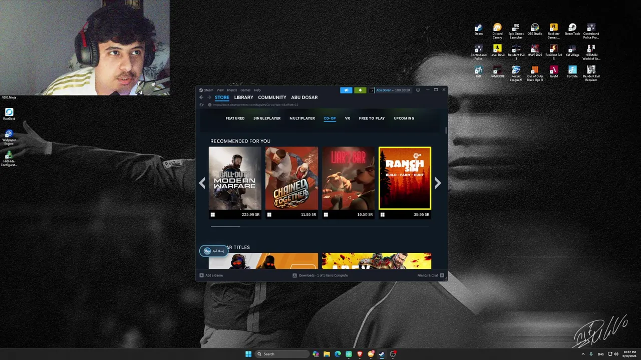The height and width of the screenshot is (360, 641).
Task: Switch to the COMMUNITY section
Action: point(272,97)
